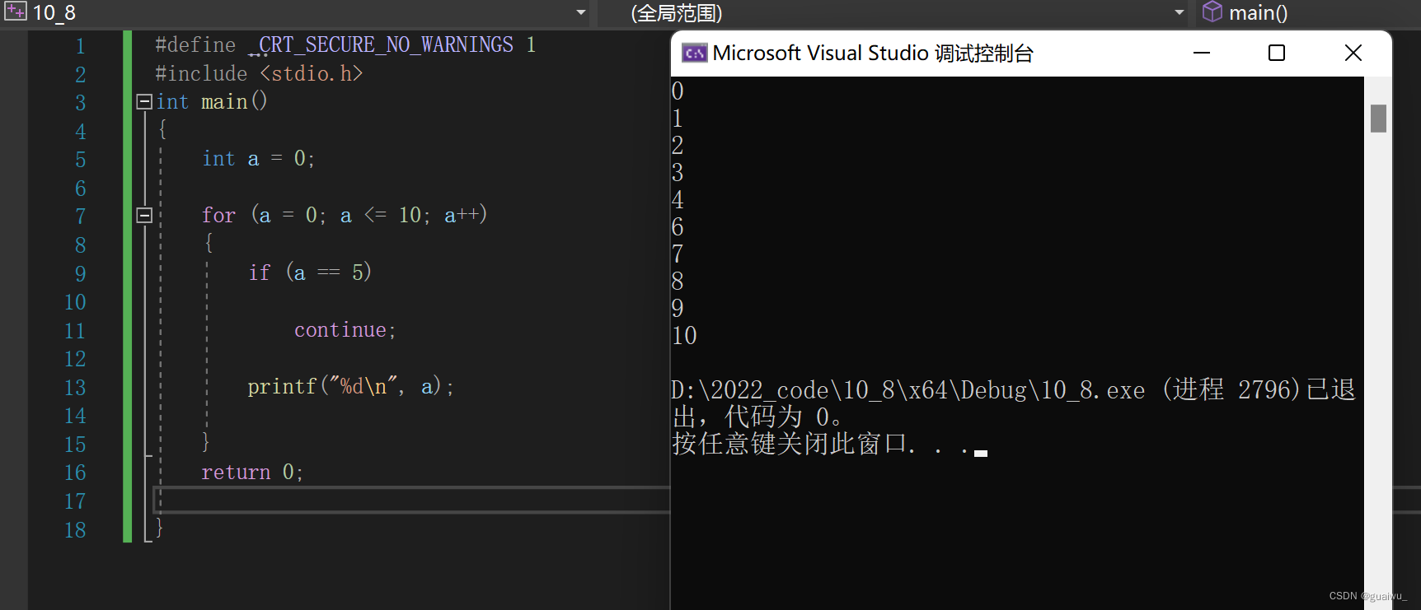Click the debug console scrollbar thumb
Image resolution: width=1421 pixels, height=610 pixels.
click(1378, 118)
